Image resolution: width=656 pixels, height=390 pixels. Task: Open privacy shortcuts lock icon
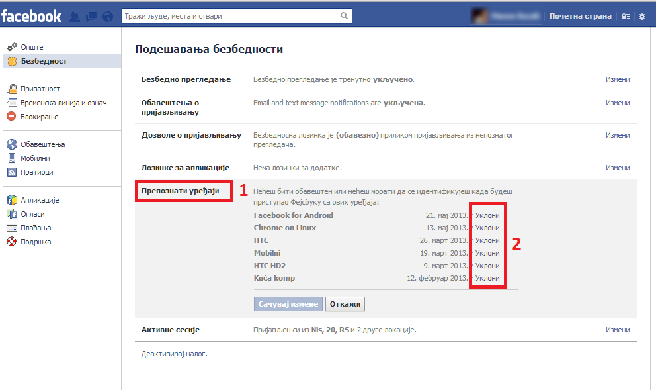(x=626, y=17)
